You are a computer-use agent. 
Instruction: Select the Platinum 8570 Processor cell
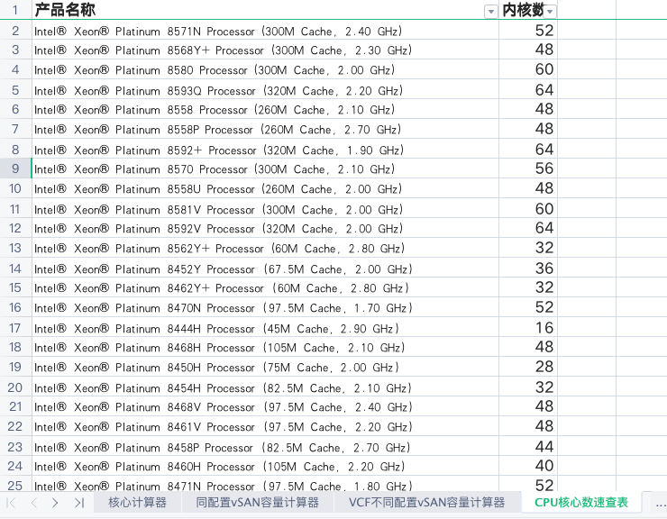pos(265,168)
